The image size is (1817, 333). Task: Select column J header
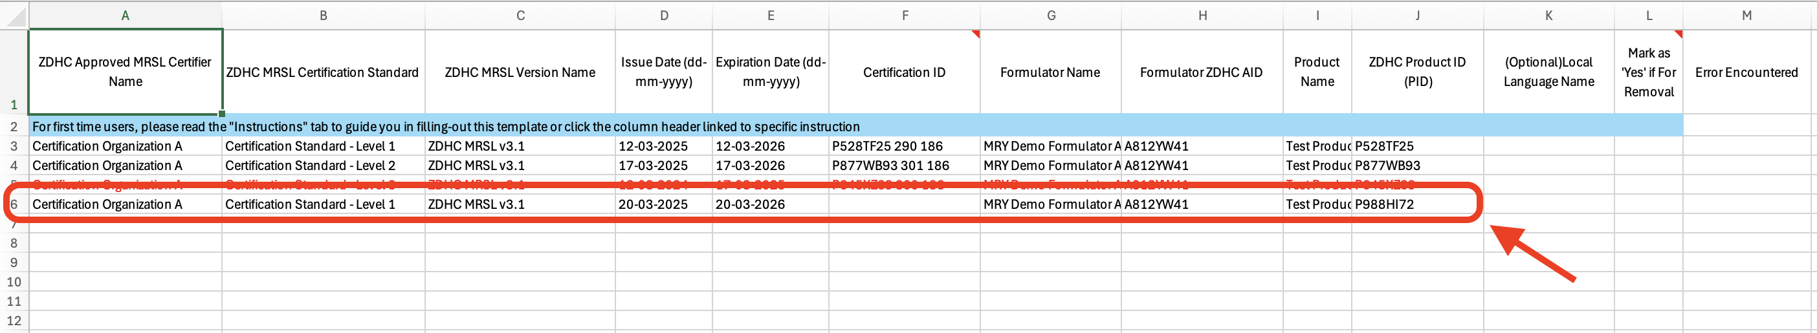pyautogui.click(x=1417, y=16)
